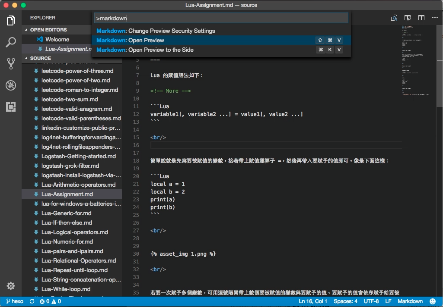Click the Open Preview icon in editor toolbar
This screenshot has height=307, width=443.
point(394,18)
